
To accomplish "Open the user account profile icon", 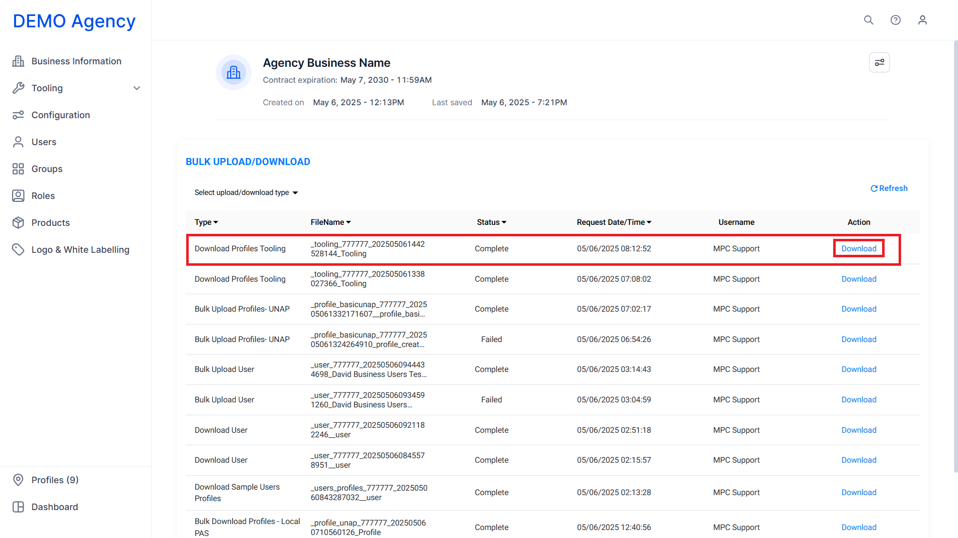I will pos(923,20).
